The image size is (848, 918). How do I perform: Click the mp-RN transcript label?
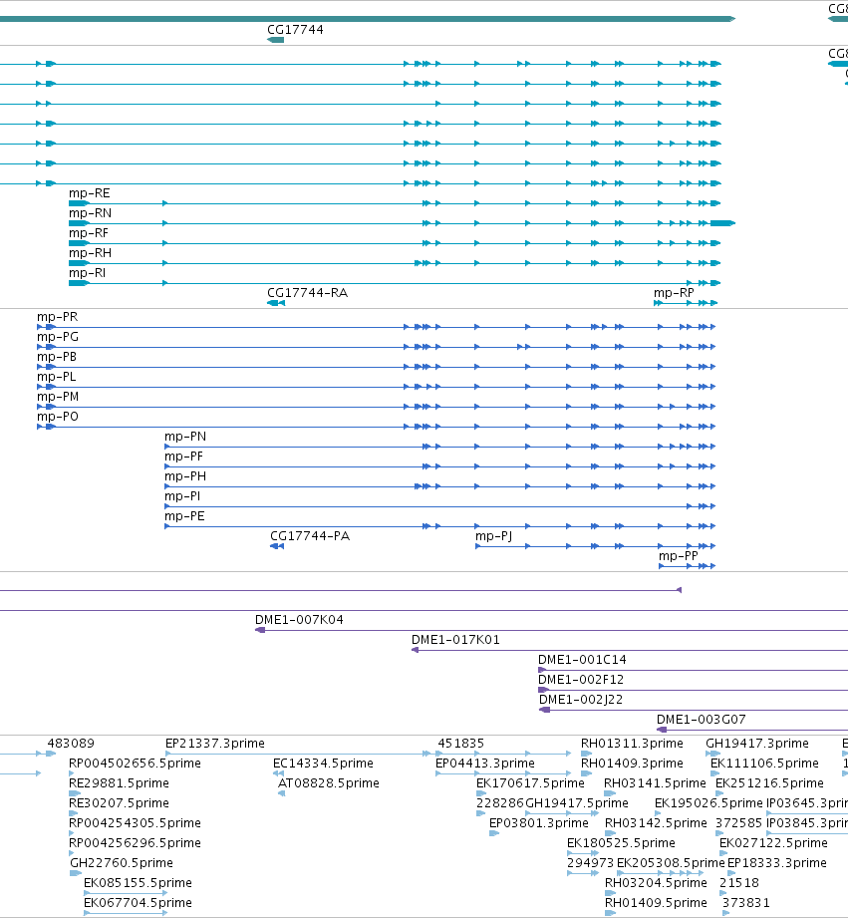pos(90,213)
